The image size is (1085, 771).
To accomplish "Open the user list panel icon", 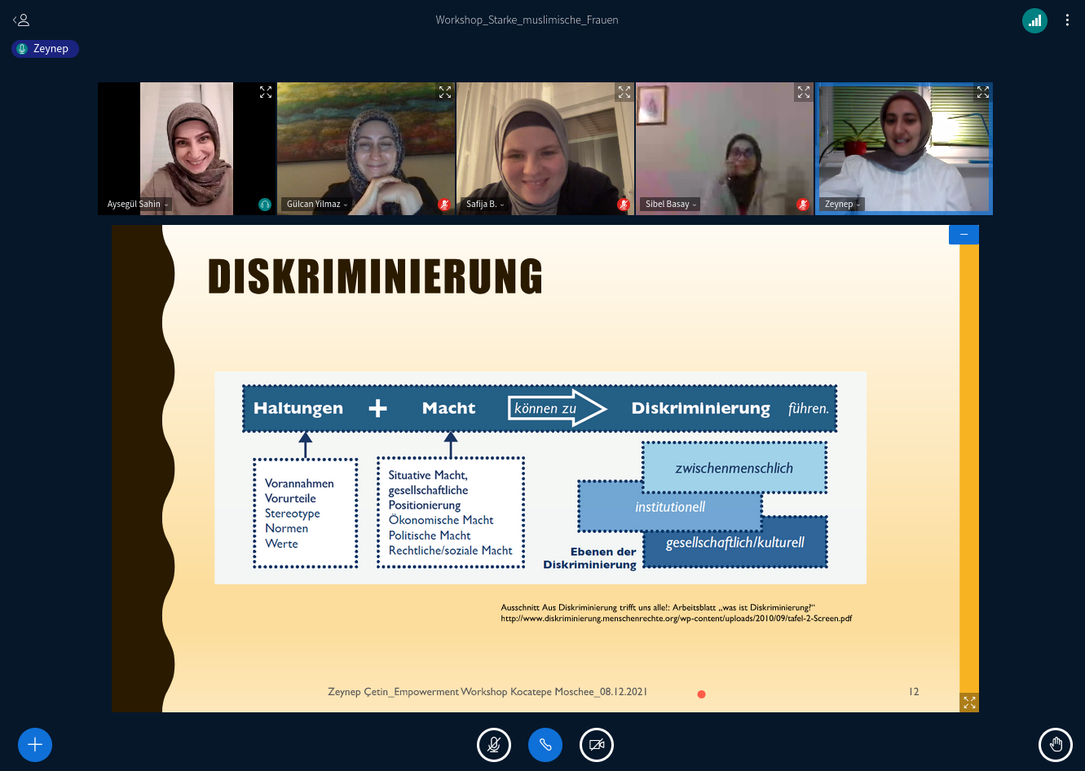I will pyautogui.click(x=21, y=20).
